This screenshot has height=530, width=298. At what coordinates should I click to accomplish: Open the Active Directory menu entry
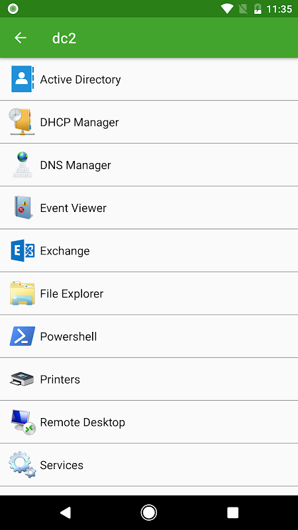149,79
